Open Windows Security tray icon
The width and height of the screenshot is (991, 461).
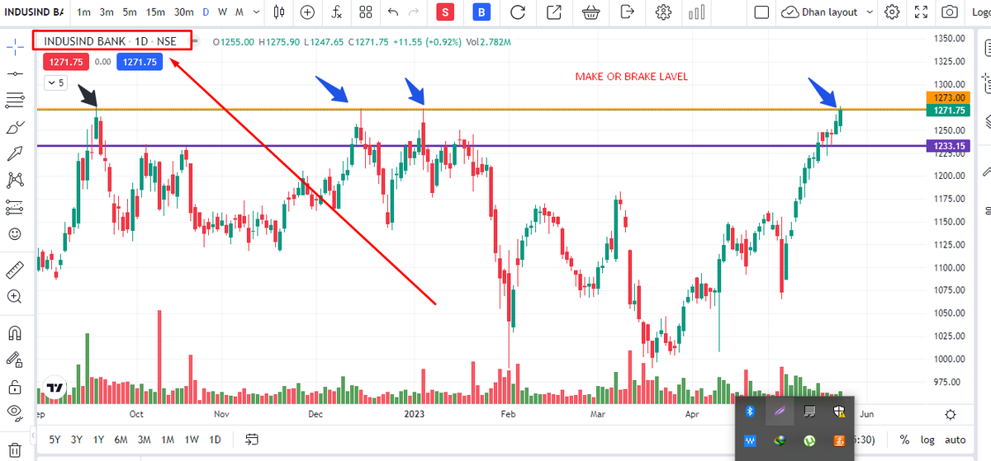click(839, 410)
